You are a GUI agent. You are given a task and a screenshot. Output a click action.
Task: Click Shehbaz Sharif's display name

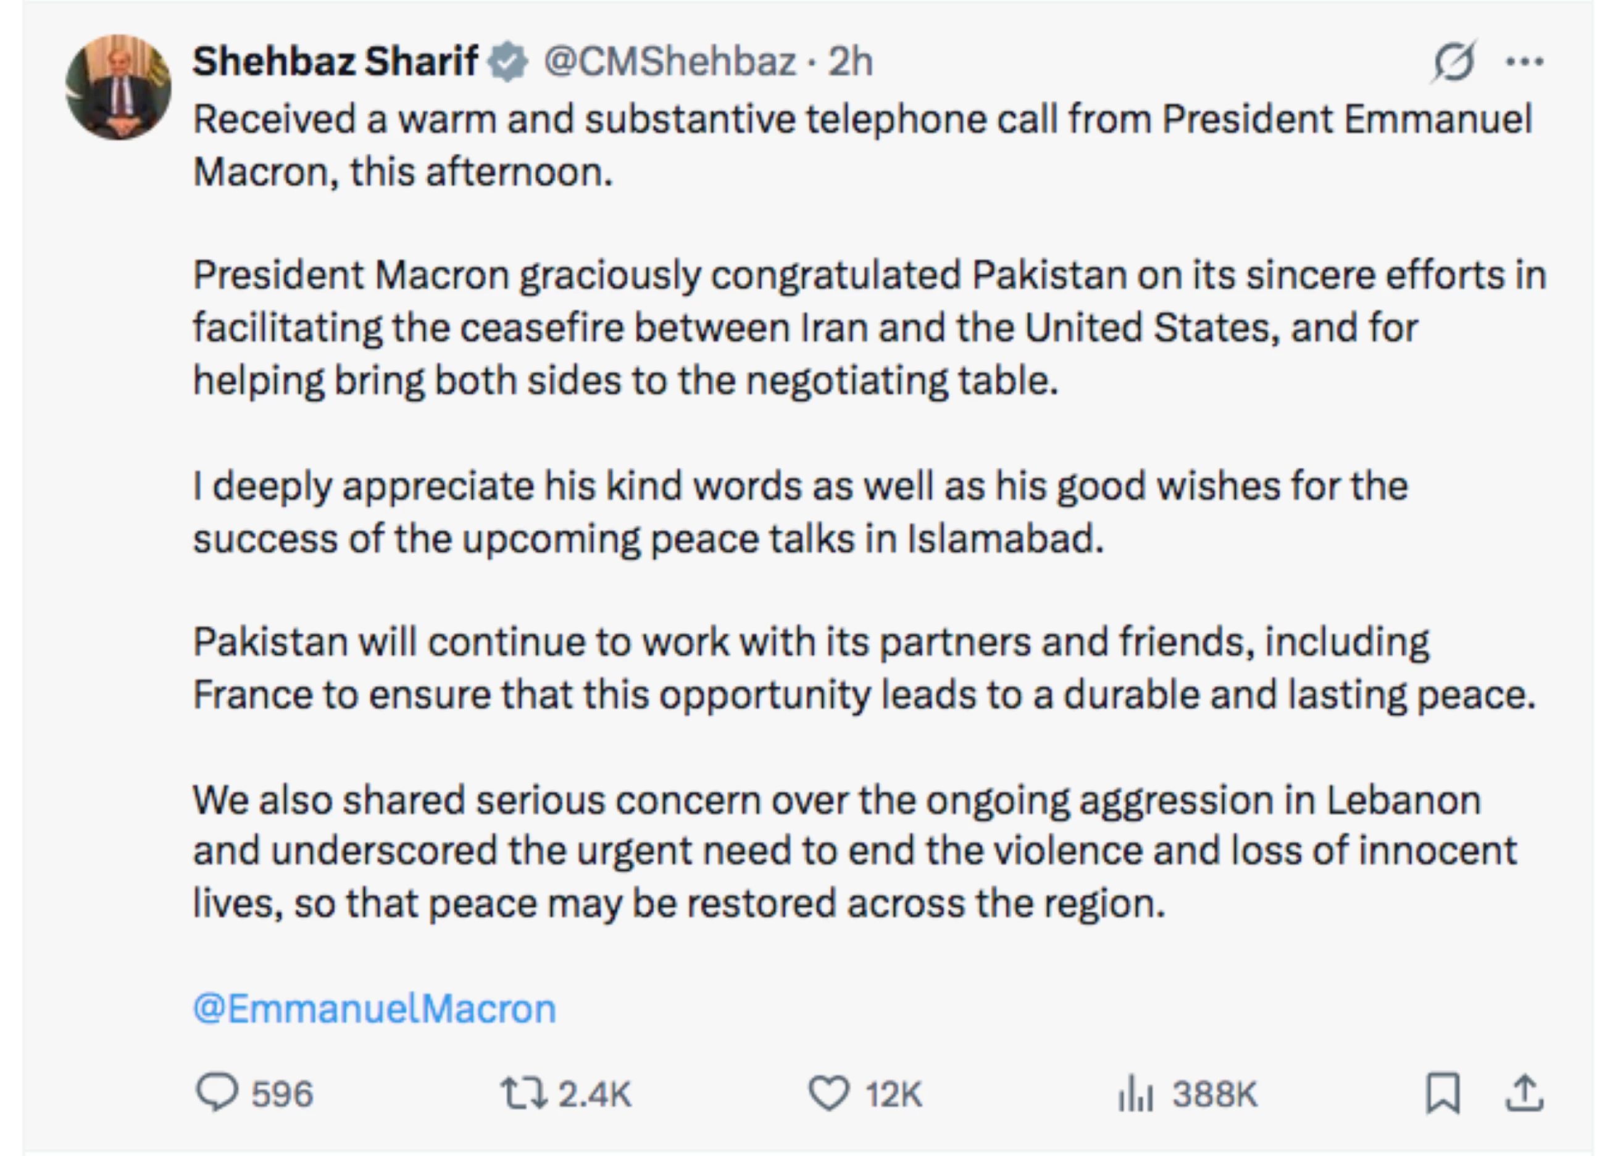[x=333, y=61]
